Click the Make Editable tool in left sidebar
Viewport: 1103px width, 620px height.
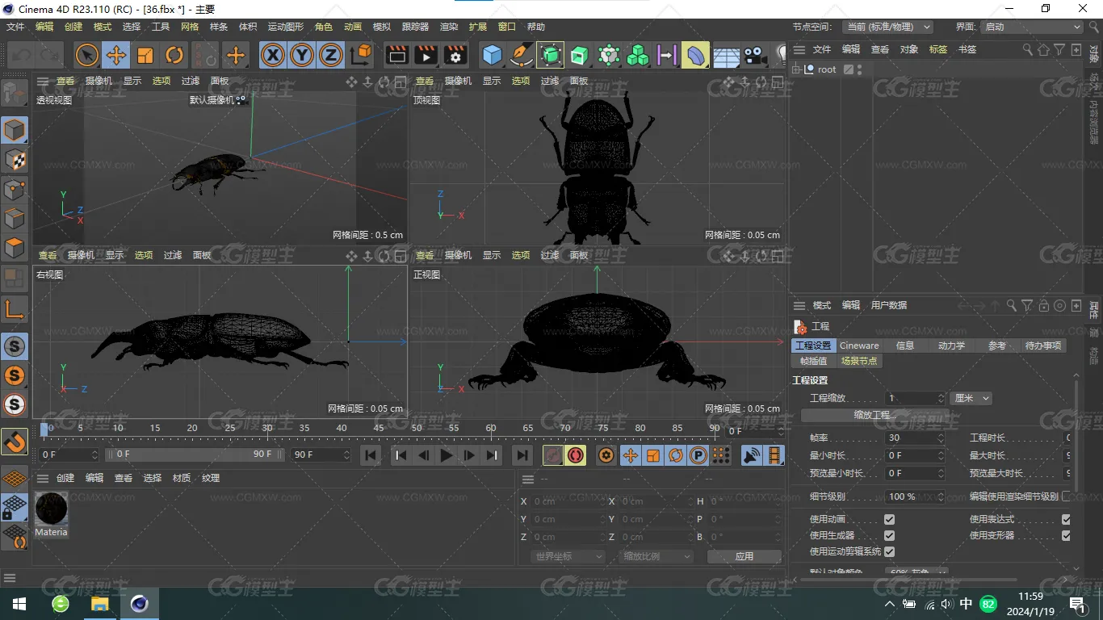pos(14,94)
